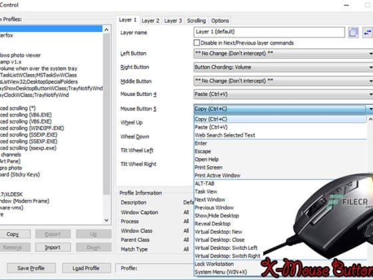
Task: Select Paste (Ctrl+V) in dropdown list
Action: [x=280, y=127]
